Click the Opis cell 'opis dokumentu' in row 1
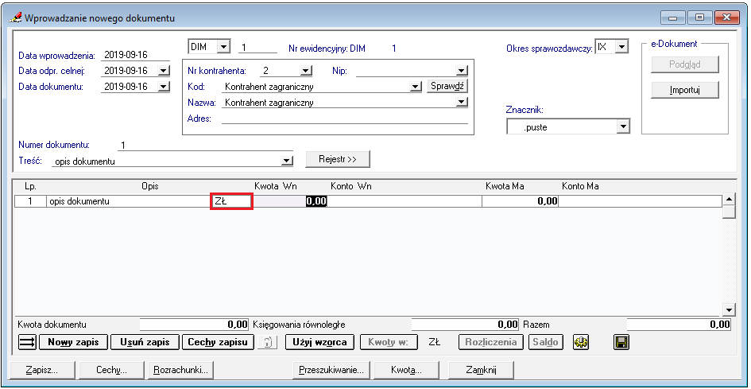This screenshot has width=751, height=389. click(128, 201)
